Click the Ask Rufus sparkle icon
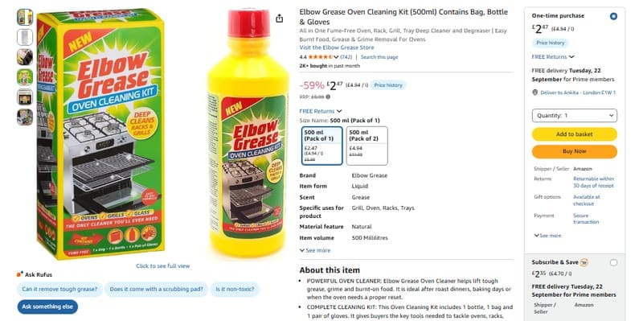 point(19,274)
